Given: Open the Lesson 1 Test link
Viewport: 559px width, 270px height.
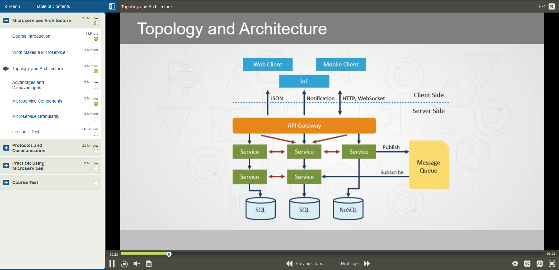Looking at the screenshot, I should 26,132.
